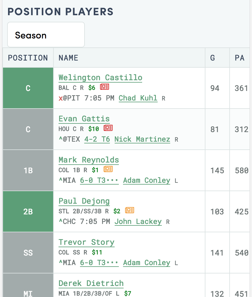This screenshot has width=252, height=297.
Task: Open news icon for Welington Castillo
Action: [105, 87]
